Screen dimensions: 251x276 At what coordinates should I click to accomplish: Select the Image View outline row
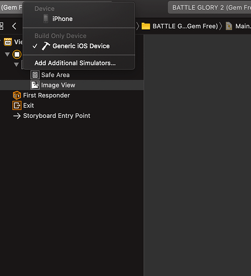coord(72,85)
